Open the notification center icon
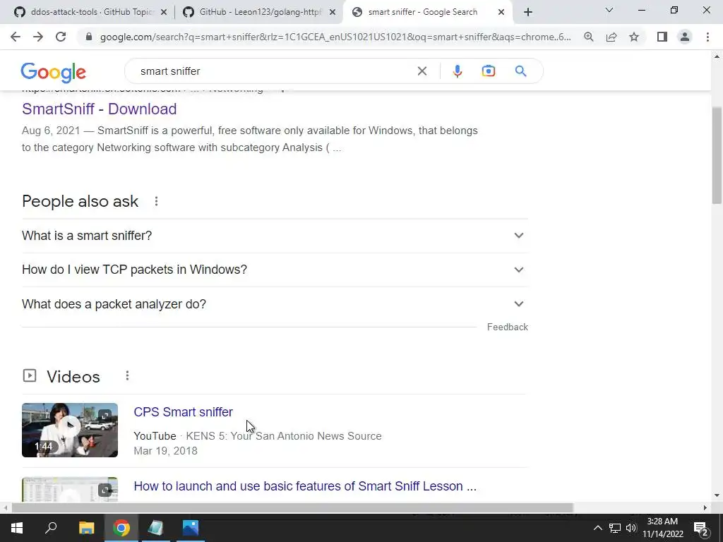This screenshot has width=723, height=542. coord(700,528)
